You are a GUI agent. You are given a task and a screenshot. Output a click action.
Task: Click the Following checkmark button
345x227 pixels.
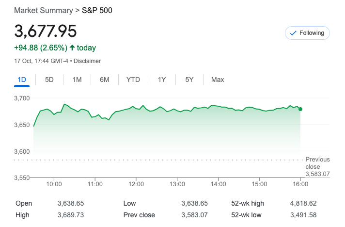coord(307,33)
